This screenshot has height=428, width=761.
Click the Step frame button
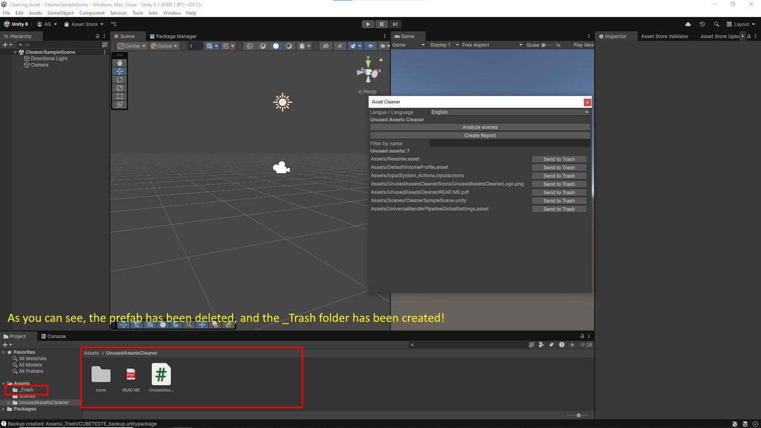pyautogui.click(x=394, y=24)
